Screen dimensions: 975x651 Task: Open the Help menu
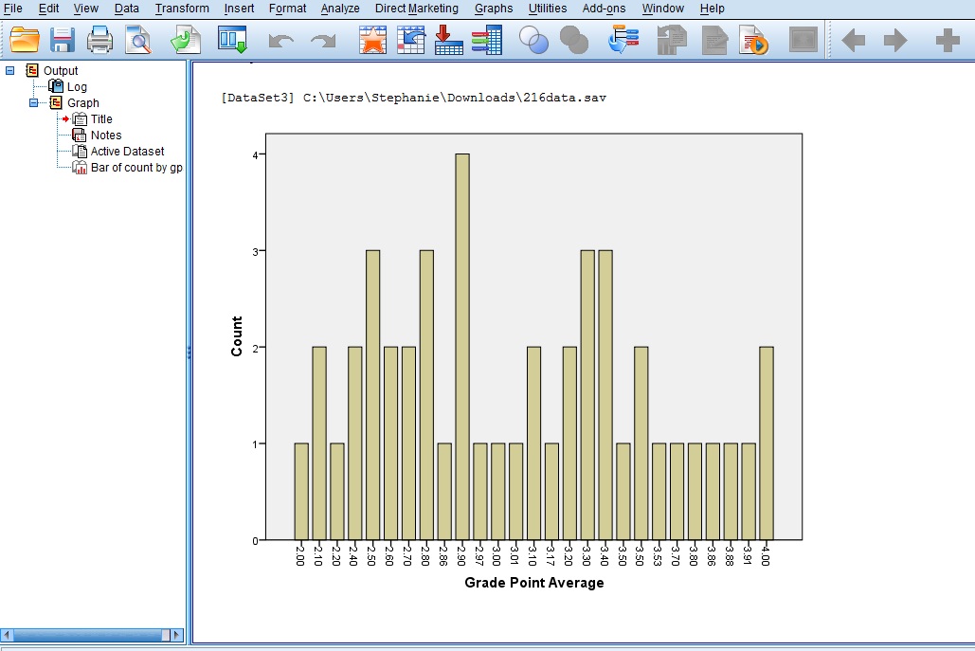point(712,9)
